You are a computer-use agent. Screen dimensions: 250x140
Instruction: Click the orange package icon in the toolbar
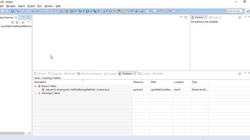pos(67,11)
